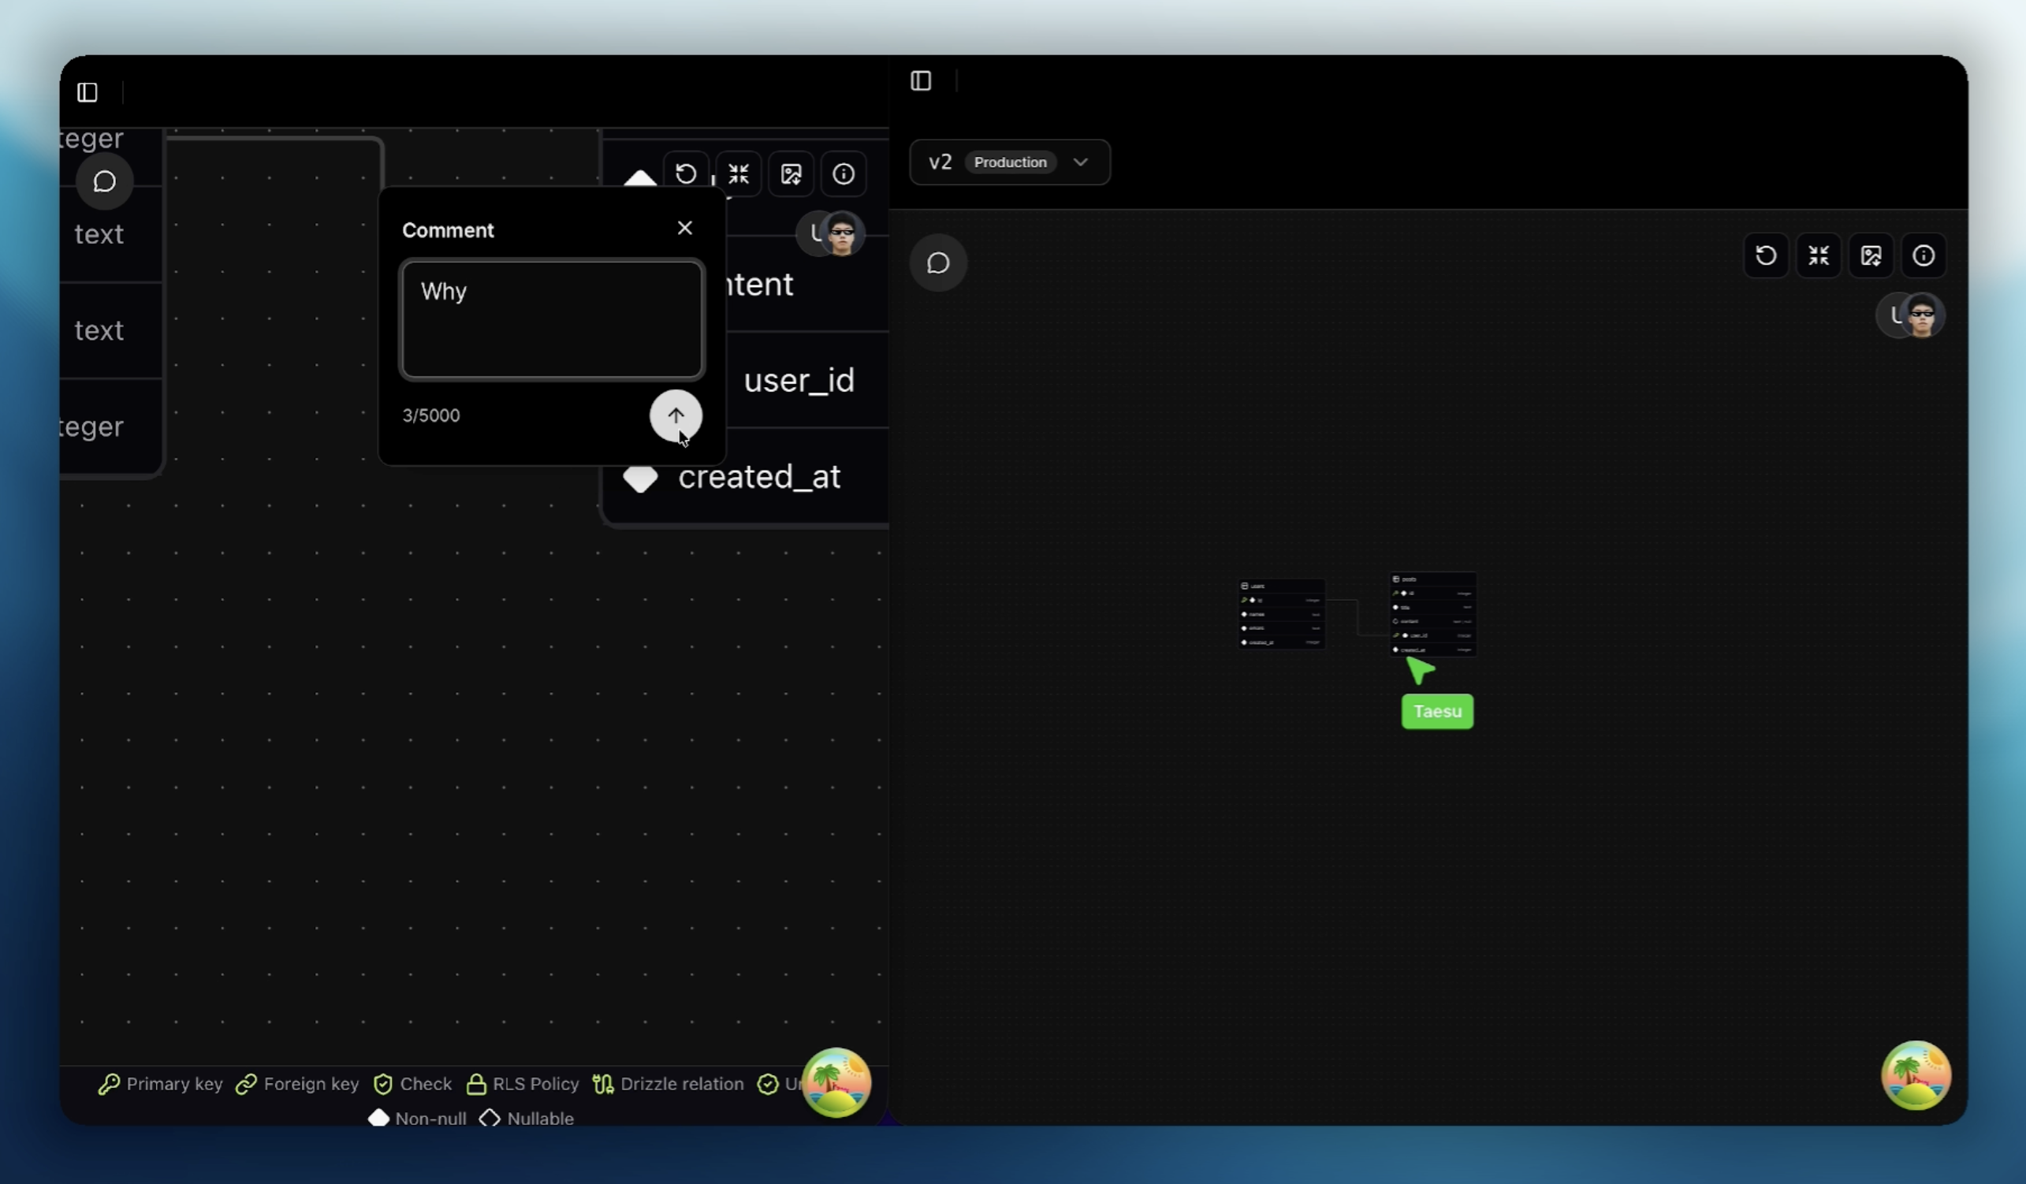Click the export image icon in the left pane

(791, 173)
